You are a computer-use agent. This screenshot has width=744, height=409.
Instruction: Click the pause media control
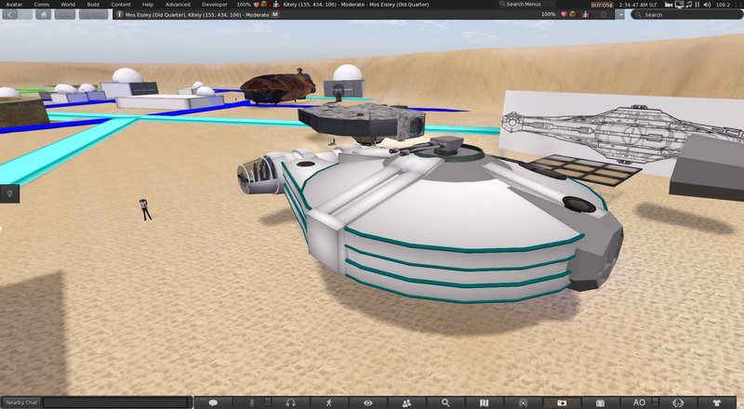pos(697,5)
